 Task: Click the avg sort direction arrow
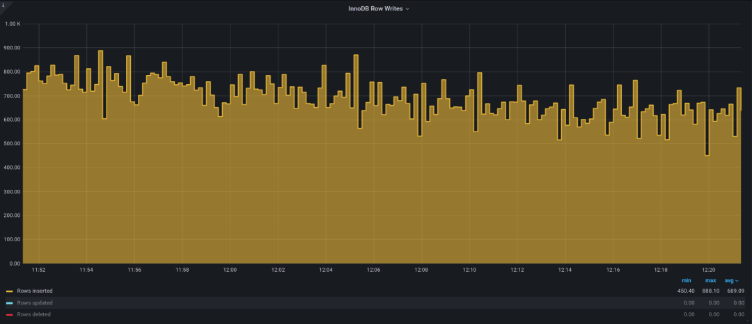point(737,281)
